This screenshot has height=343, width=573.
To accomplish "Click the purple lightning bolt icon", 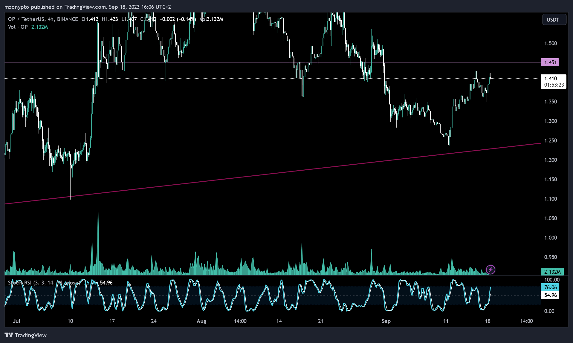I will [x=491, y=270].
